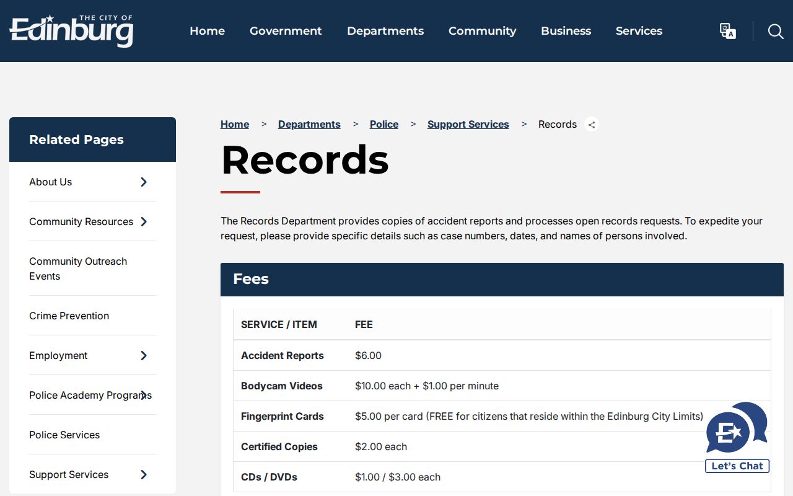
Task: Click the Fees section header
Action: pos(502,280)
